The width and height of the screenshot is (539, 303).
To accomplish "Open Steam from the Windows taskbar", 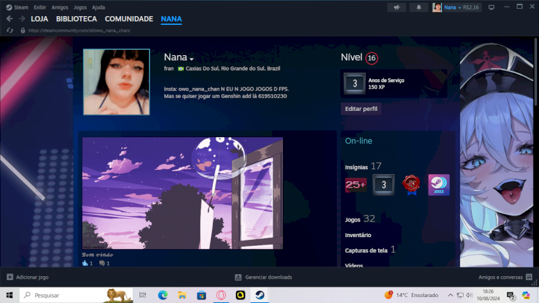I will point(259,295).
